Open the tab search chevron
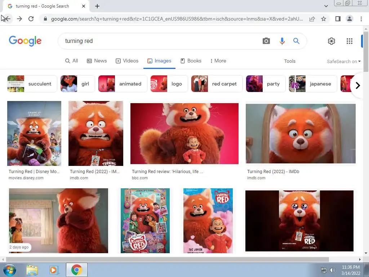The width and height of the screenshot is (369, 277). (x=326, y=6)
